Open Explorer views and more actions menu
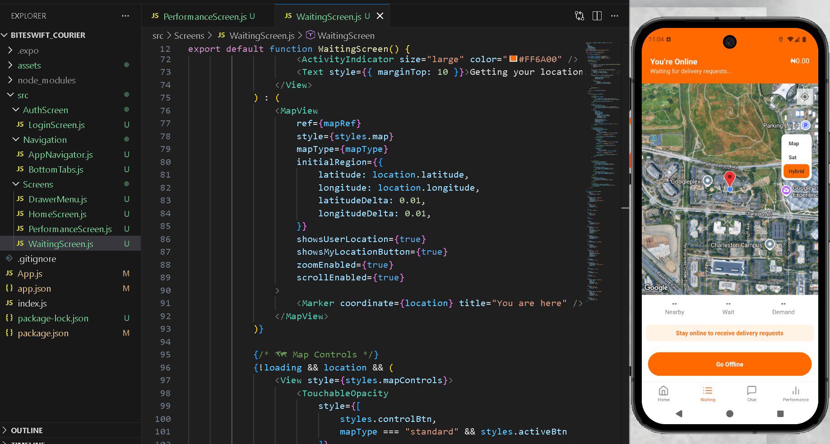Image resolution: width=830 pixels, height=444 pixels. tap(125, 16)
